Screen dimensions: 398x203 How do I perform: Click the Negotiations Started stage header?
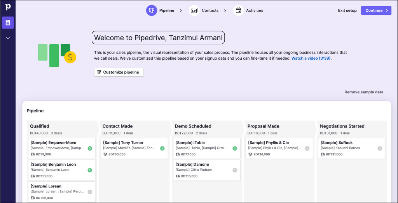coord(342,126)
